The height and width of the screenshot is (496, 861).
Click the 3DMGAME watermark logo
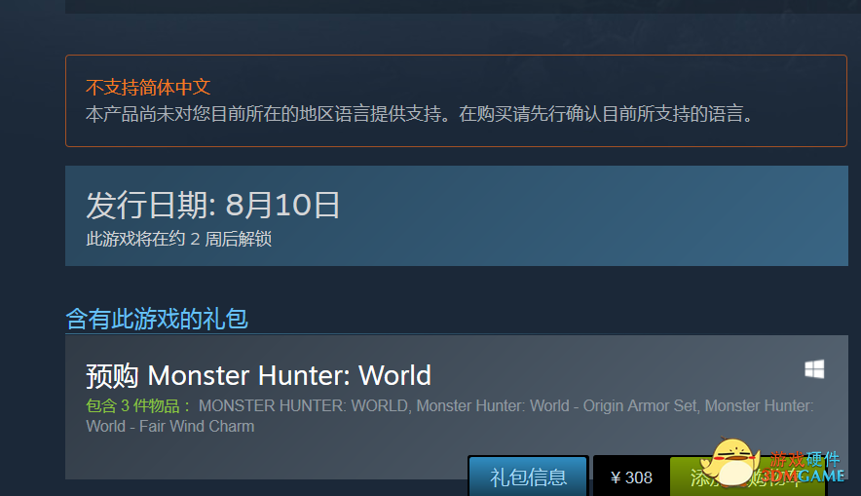tap(803, 476)
